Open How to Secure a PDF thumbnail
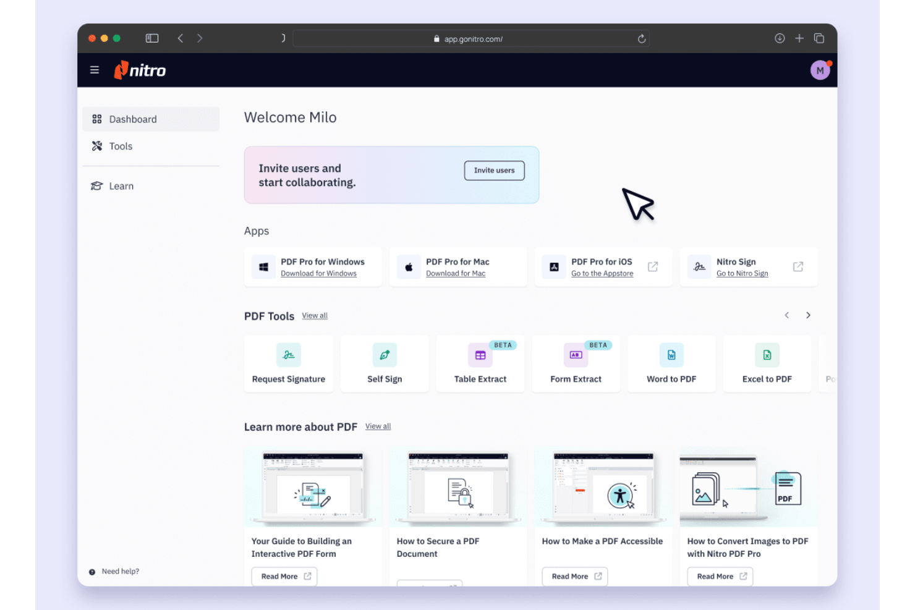Image resolution: width=915 pixels, height=610 pixels. [x=458, y=487]
